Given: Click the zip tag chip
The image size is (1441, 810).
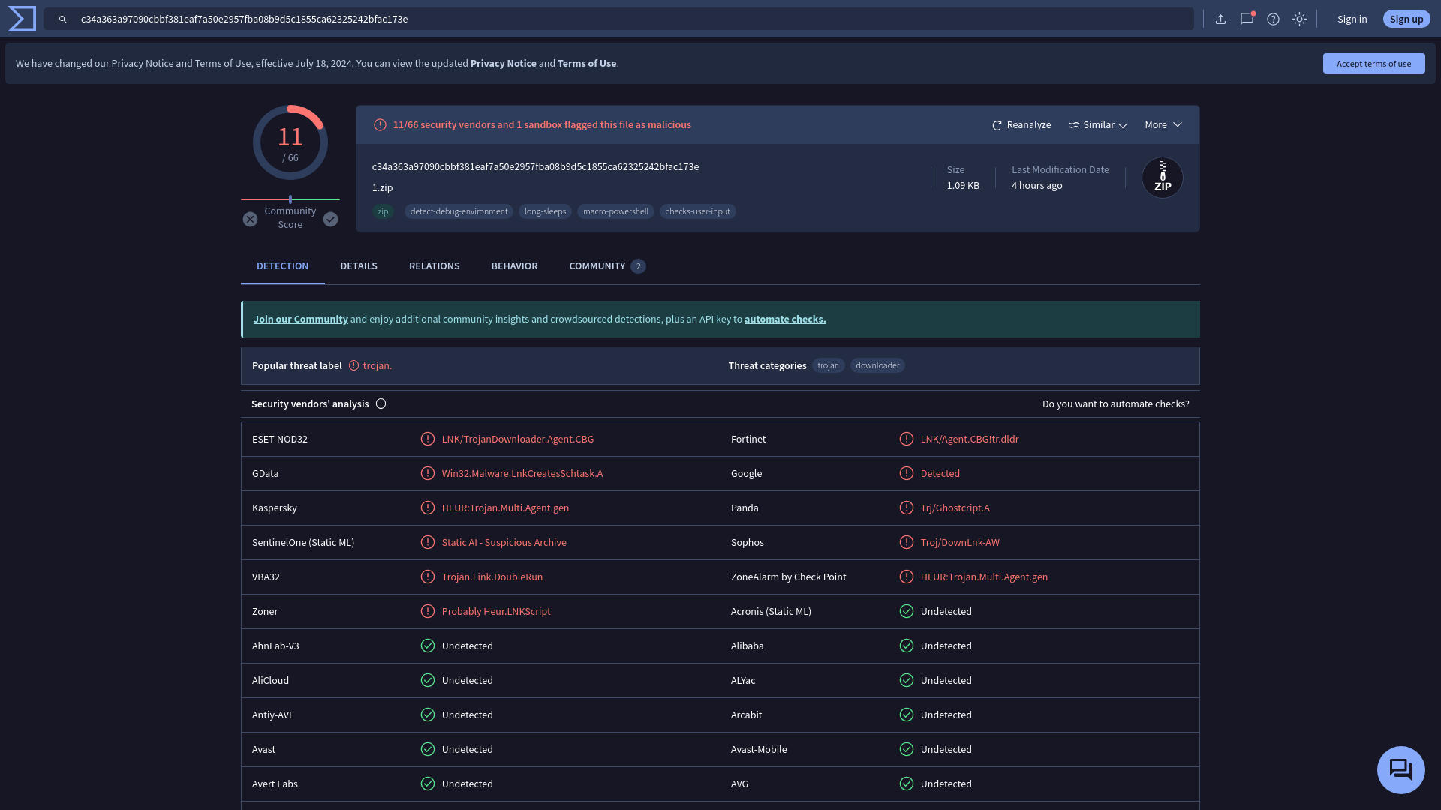Looking at the screenshot, I should 383,212.
